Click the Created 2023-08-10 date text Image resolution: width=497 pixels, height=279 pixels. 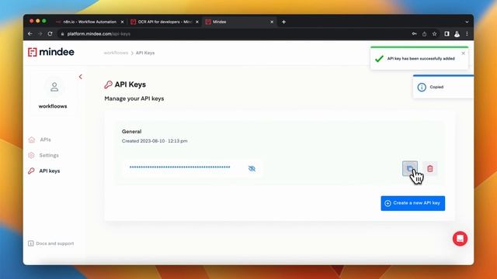[155, 141]
